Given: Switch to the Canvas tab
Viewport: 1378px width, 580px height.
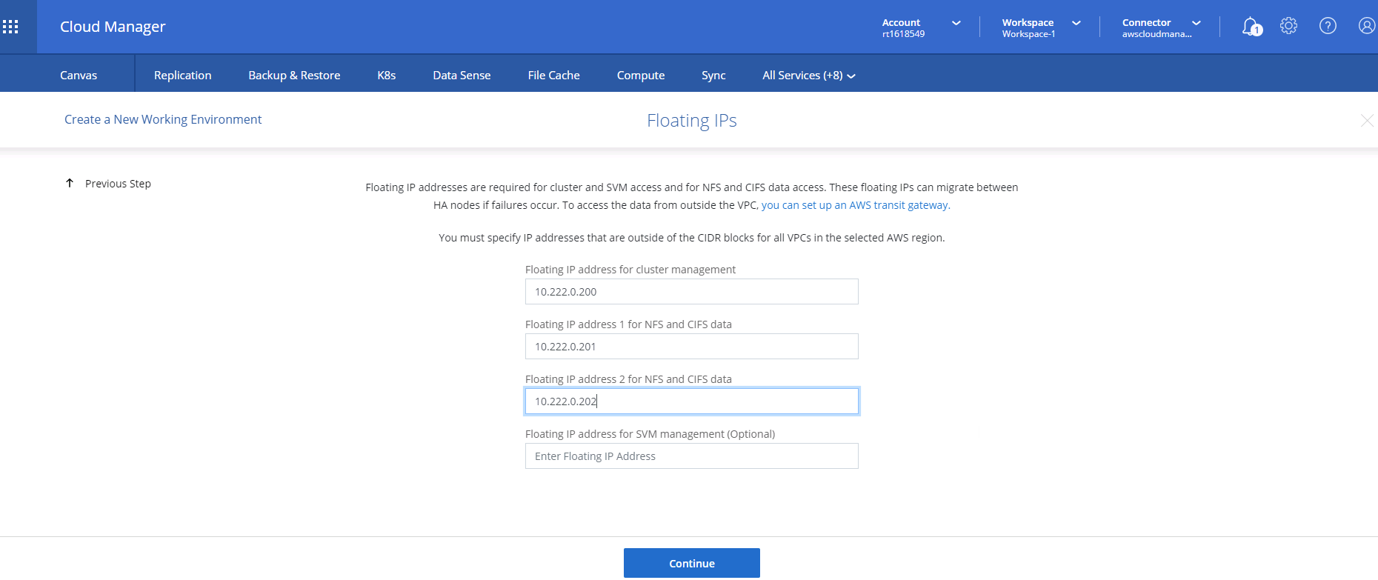Looking at the screenshot, I should [79, 76].
